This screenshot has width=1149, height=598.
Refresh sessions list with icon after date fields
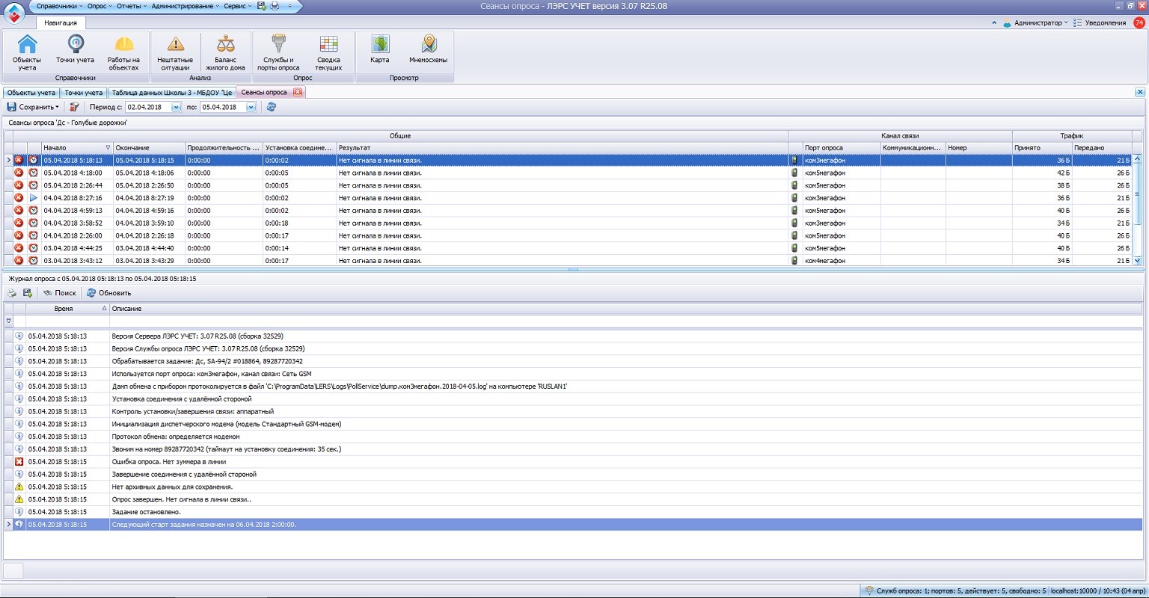coord(271,107)
